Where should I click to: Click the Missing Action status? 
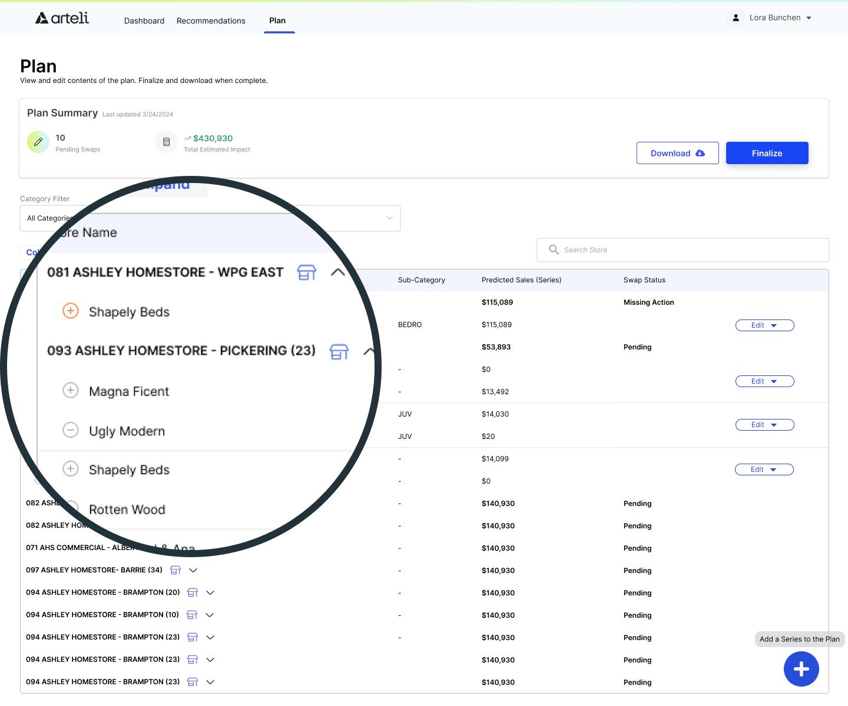point(648,302)
